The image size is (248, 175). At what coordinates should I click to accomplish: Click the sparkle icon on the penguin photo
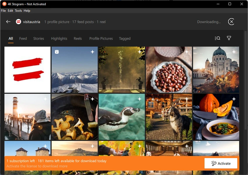pos(139,99)
